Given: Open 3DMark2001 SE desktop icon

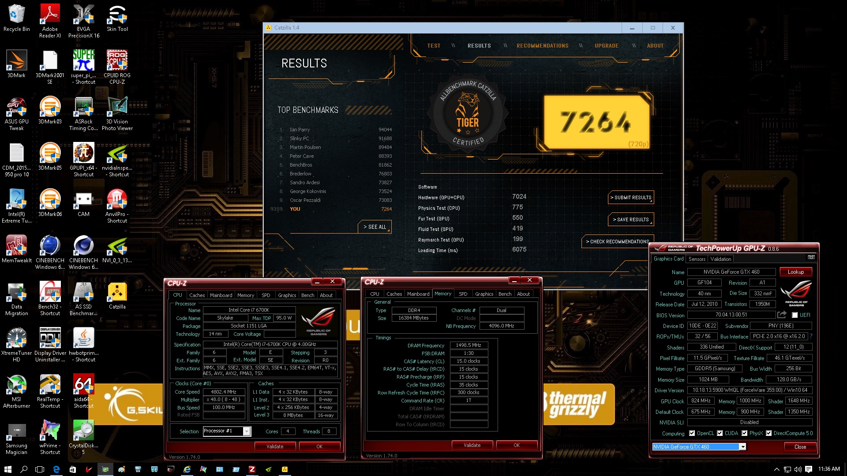Looking at the screenshot, I should point(50,67).
